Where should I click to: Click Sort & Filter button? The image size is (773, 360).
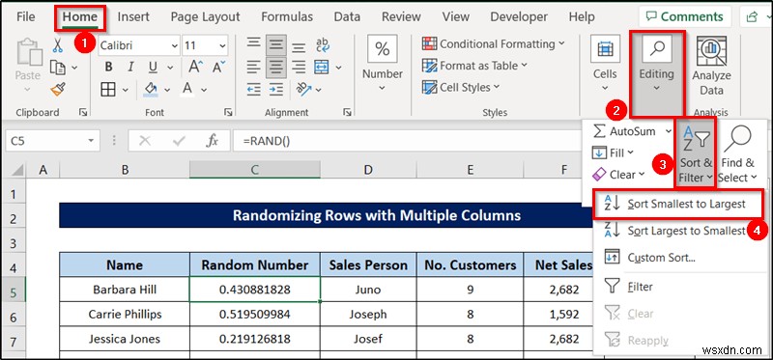pyautogui.click(x=696, y=152)
